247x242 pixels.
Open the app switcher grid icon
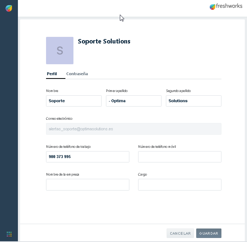(x=9, y=234)
